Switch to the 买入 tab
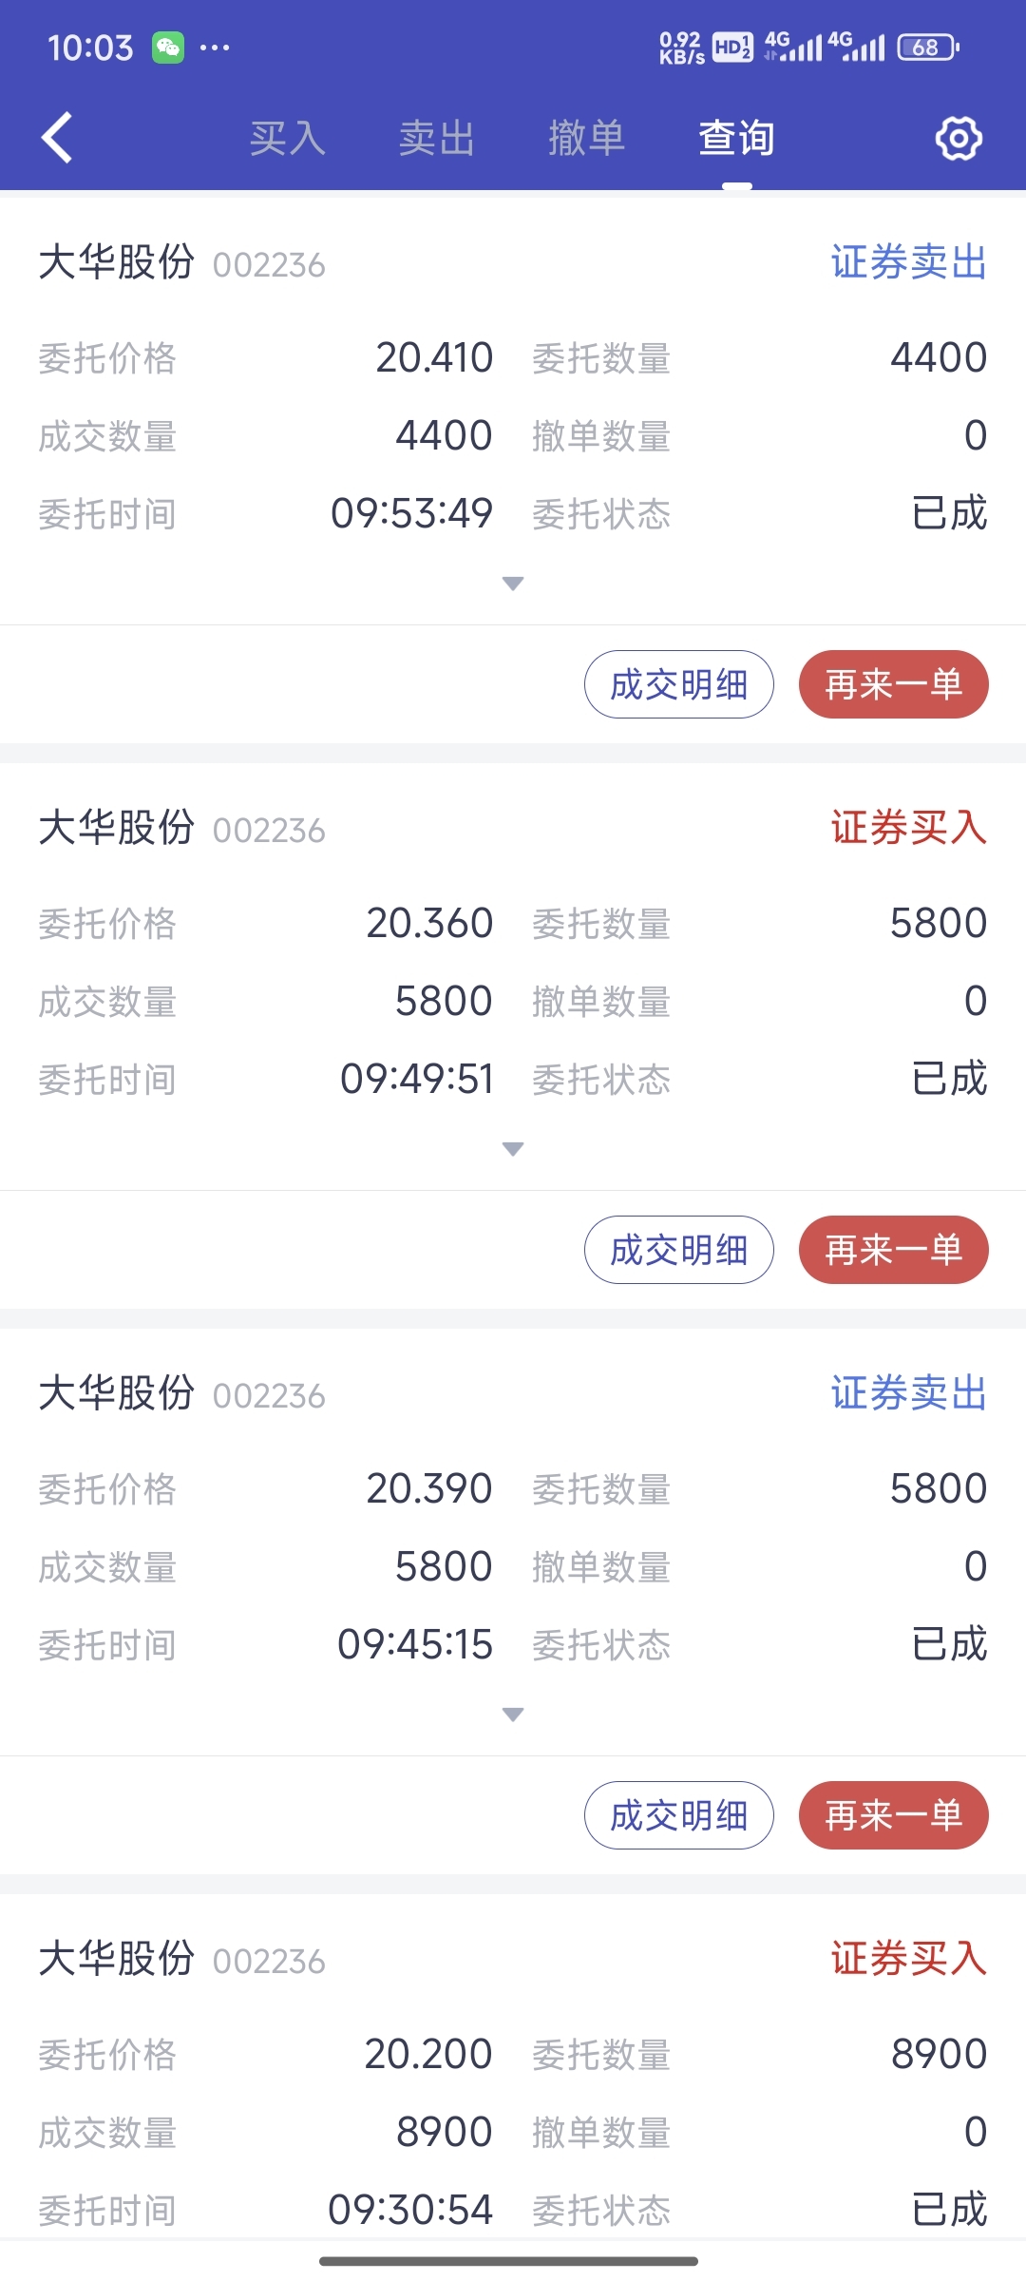This screenshot has height=2281, width=1026. click(287, 139)
